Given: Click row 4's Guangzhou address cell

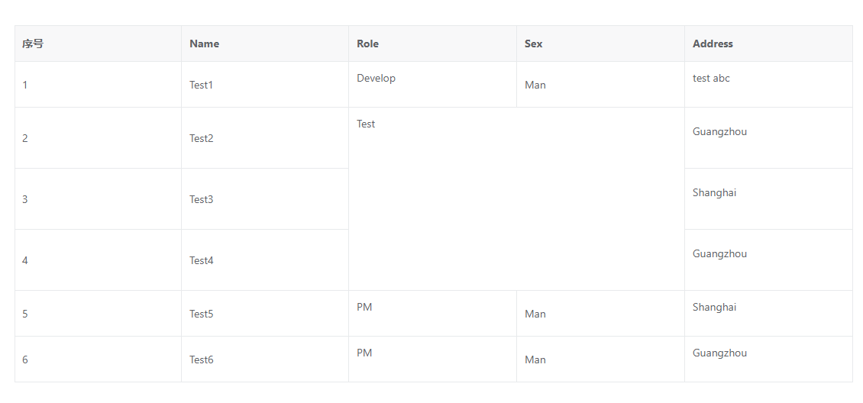Looking at the screenshot, I should (x=719, y=254).
